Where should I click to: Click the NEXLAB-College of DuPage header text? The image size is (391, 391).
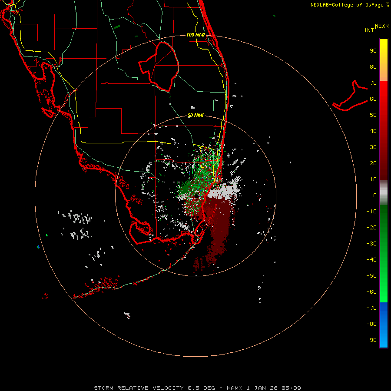[349, 5]
